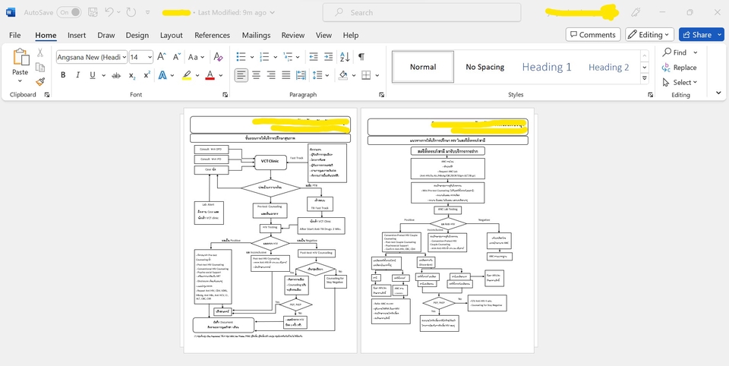Increase font size with the larger A icon
This screenshot has width=729, height=366.
(161, 57)
